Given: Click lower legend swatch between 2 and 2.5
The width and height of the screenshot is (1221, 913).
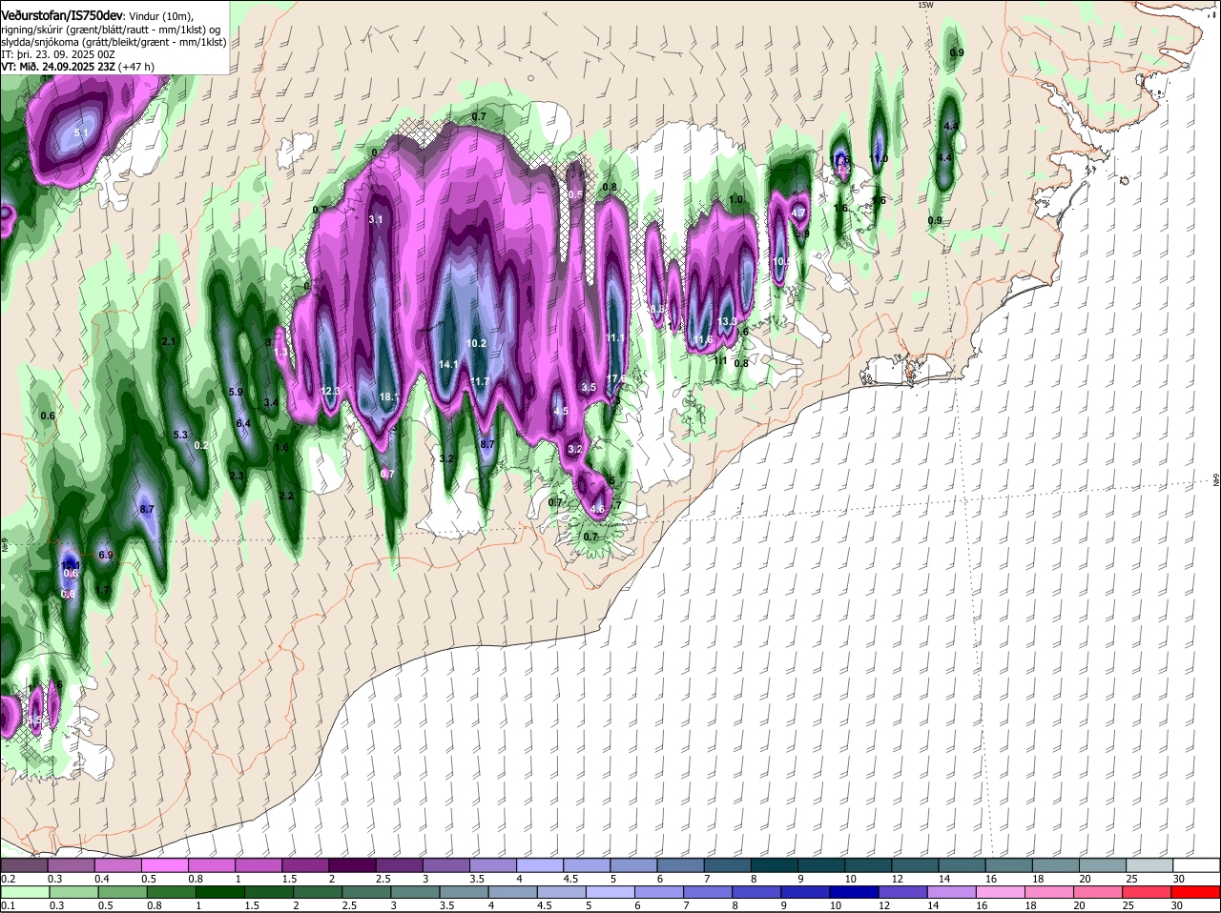Looking at the screenshot, I should tap(317, 892).
